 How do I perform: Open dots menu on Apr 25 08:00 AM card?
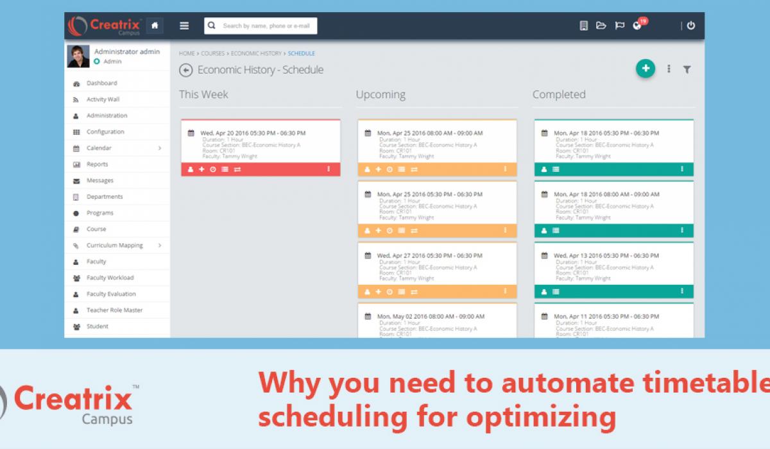click(505, 169)
